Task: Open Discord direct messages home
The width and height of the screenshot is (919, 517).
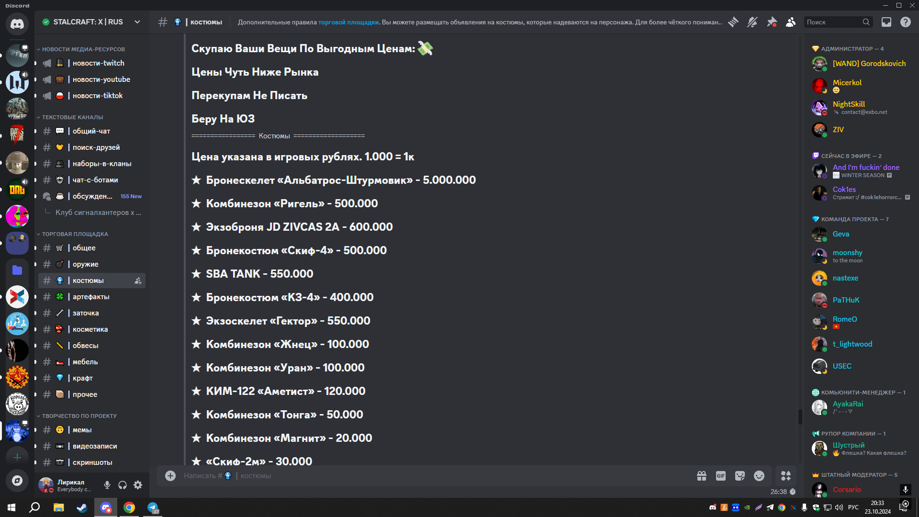Action: click(17, 23)
